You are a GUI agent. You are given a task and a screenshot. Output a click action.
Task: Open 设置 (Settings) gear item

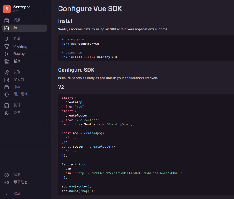(17, 113)
